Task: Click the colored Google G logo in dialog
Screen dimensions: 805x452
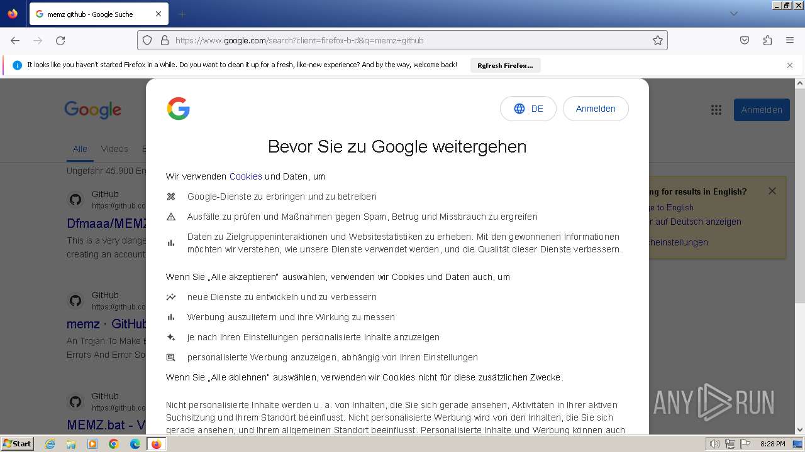Action: 179,109
